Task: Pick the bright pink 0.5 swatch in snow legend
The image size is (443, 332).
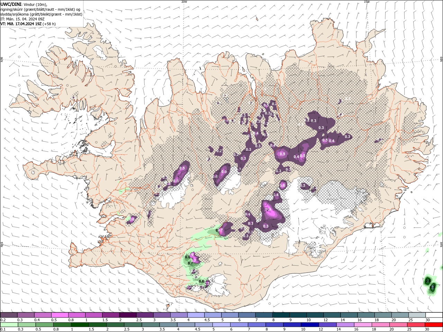Action: 60,315
